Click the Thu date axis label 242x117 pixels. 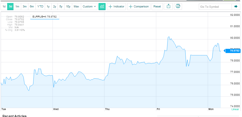107,109
